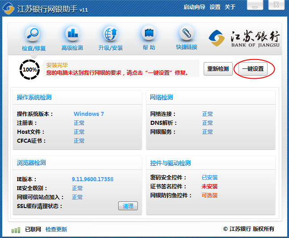Click the 安装完毕 status message
The image size is (289, 238).
57,65
